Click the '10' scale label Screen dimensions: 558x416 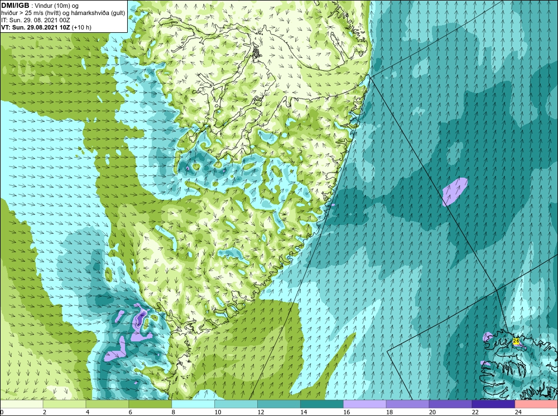tap(218, 412)
